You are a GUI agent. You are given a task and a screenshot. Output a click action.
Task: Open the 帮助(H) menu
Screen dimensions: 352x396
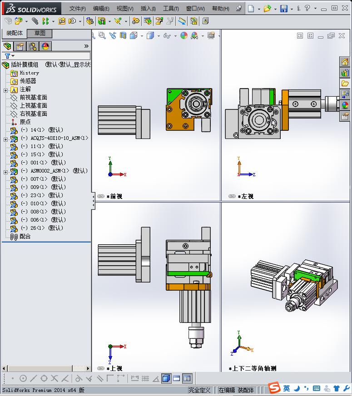pyautogui.click(x=220, y=9)
